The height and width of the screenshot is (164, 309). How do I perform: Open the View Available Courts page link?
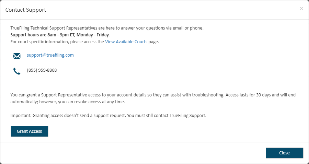126,42
